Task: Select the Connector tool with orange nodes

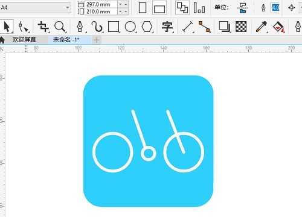Action: 204,27
